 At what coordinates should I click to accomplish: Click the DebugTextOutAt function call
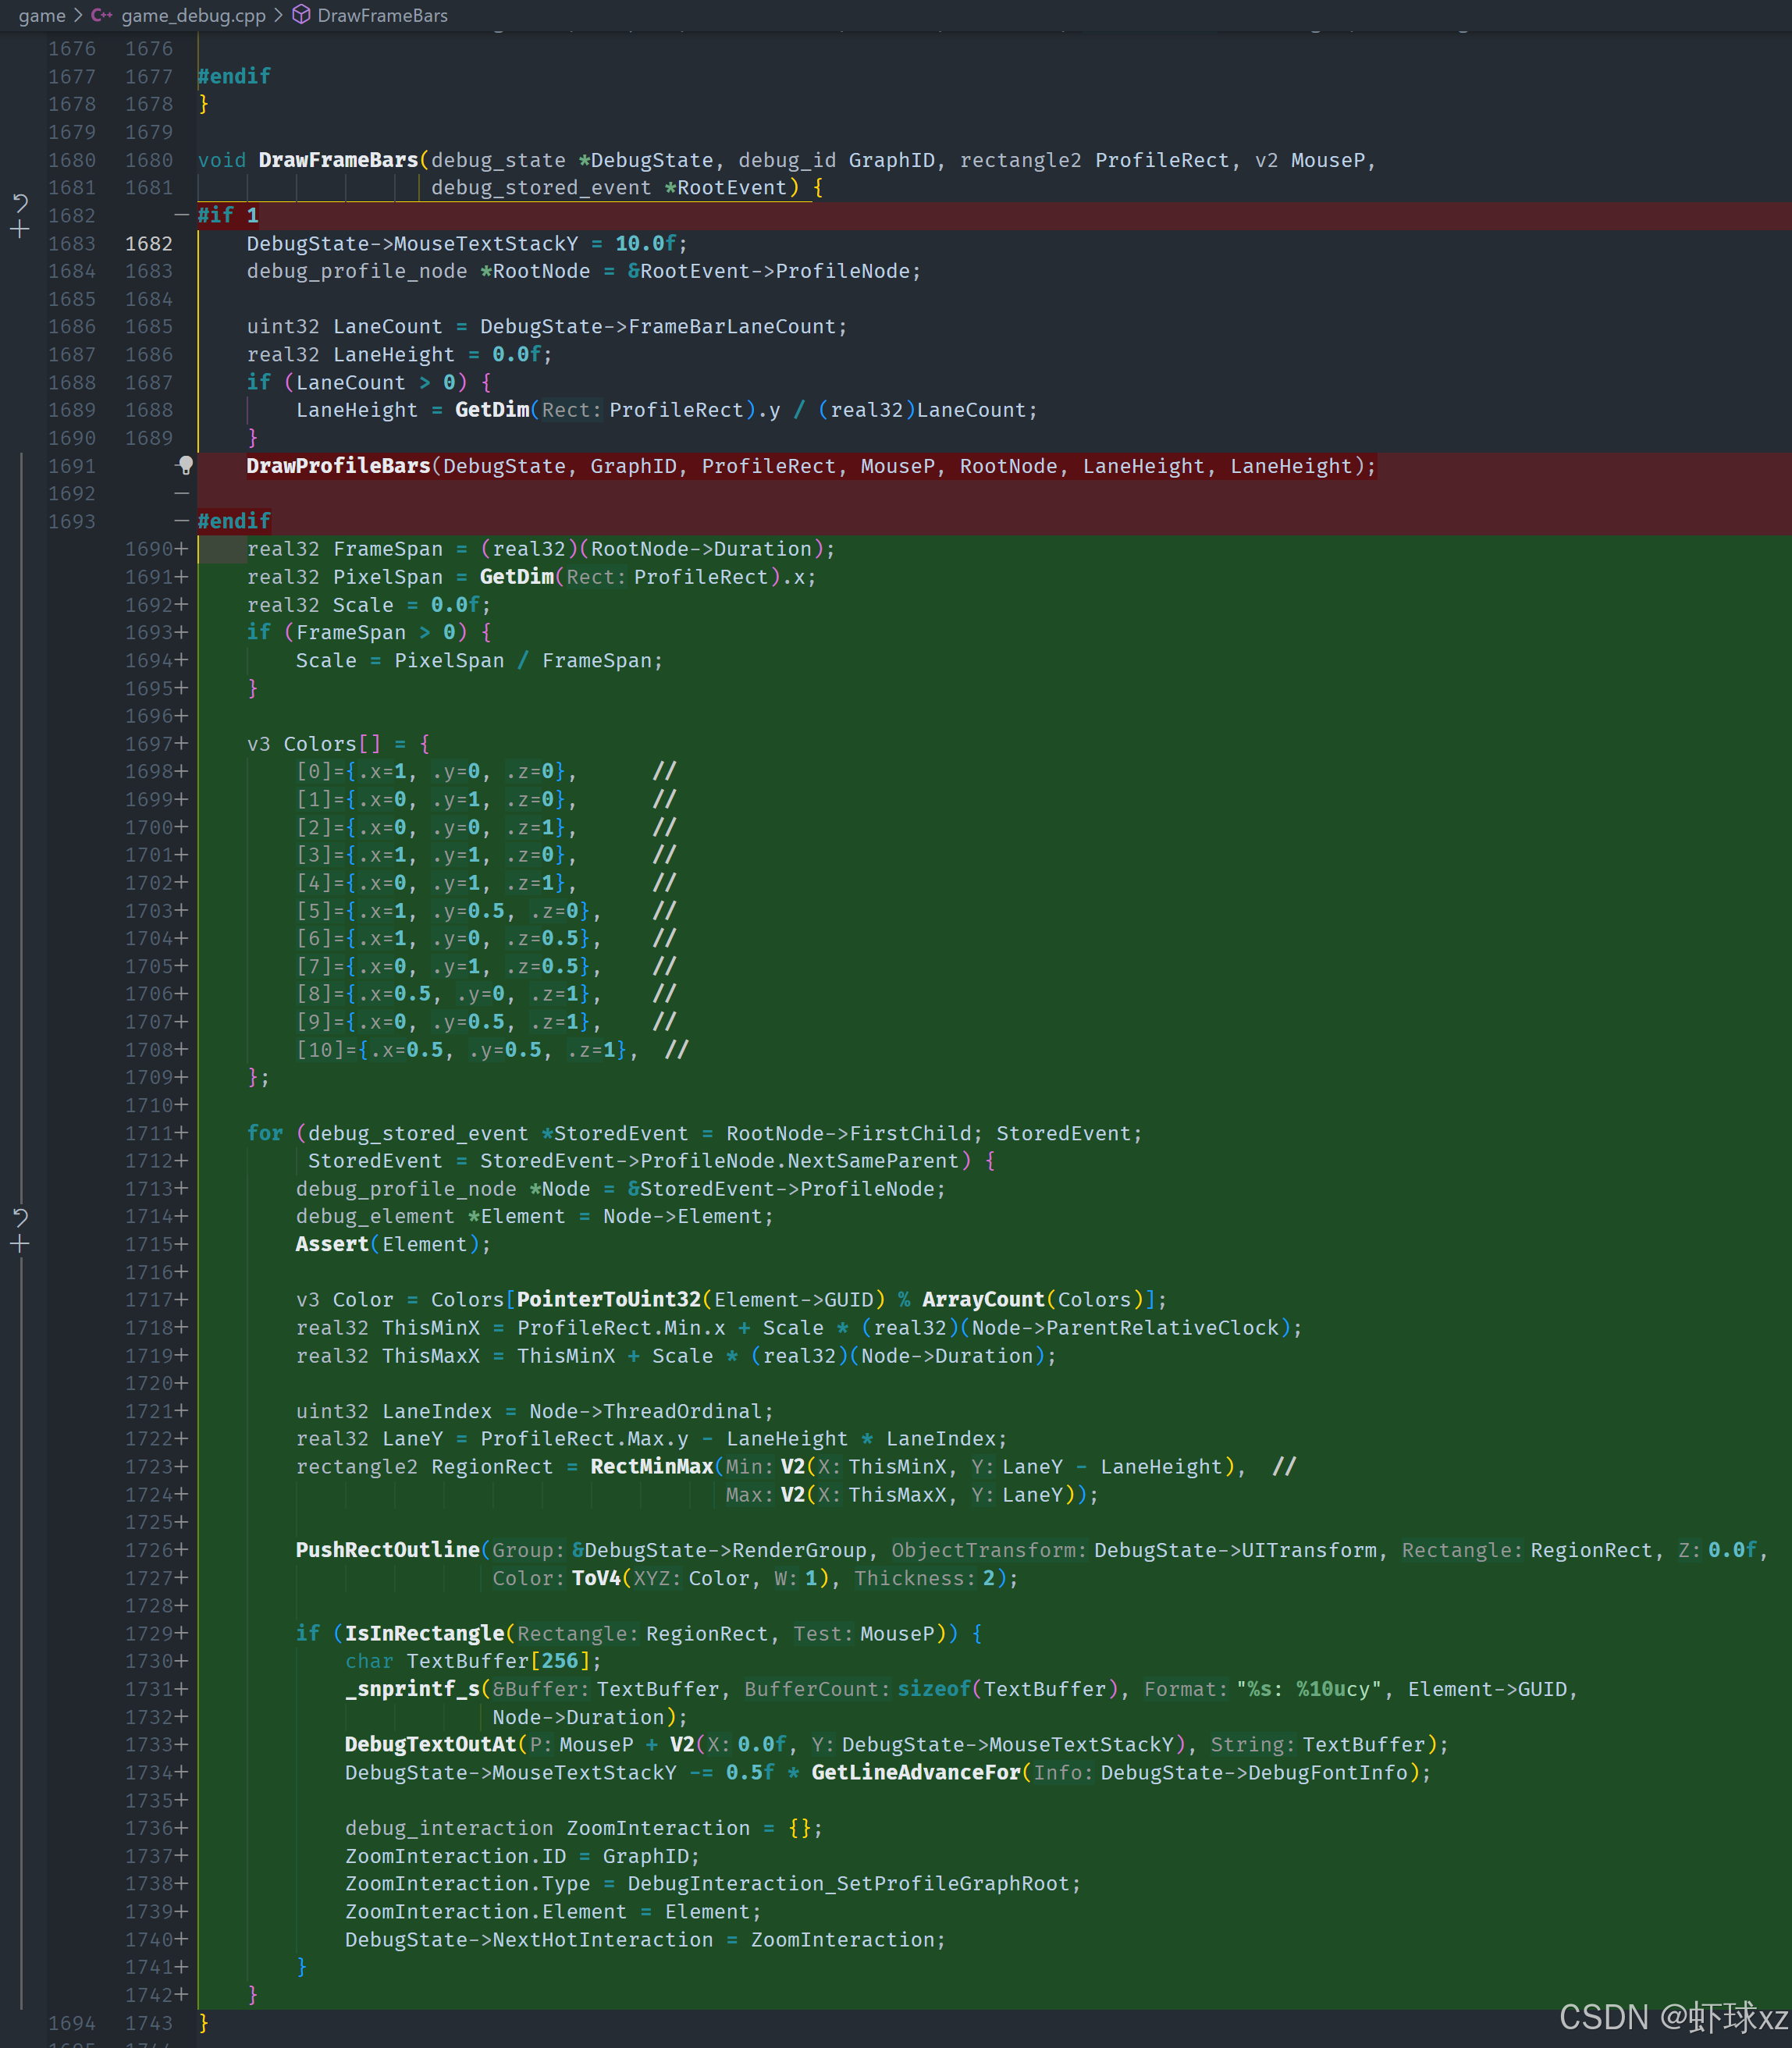tap(430, 1744)
